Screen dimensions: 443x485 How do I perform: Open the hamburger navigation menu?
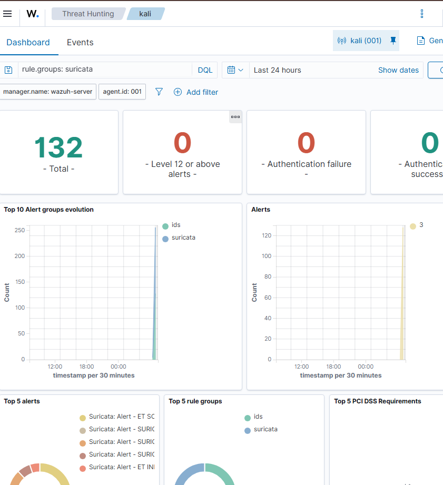(x=7, y=14)
